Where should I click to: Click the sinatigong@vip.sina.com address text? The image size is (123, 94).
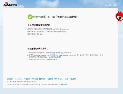point(68,55)
